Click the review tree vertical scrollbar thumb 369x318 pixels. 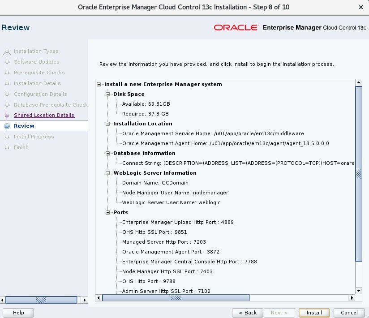358,174
